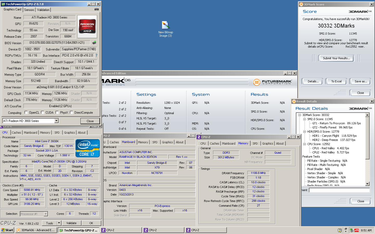Enable the OpenCL checkbox
The width and height of the screenshot is (375, 234).
(26, 113)
